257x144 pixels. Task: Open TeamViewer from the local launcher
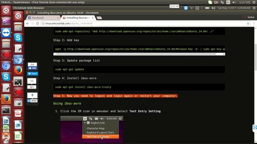tap(6, 33)
